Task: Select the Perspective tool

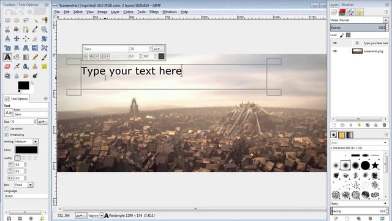Action: tap(26, 48)
